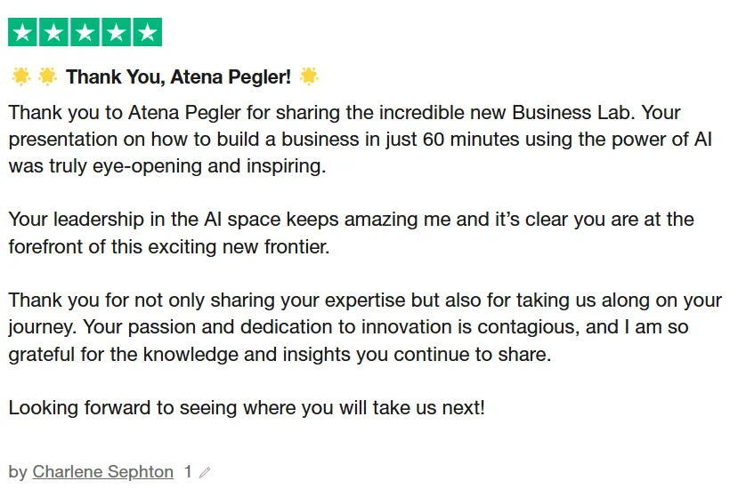Click the fifth green rating star
This screenshot has width=738, height=489.
click(x=148, y=33)
